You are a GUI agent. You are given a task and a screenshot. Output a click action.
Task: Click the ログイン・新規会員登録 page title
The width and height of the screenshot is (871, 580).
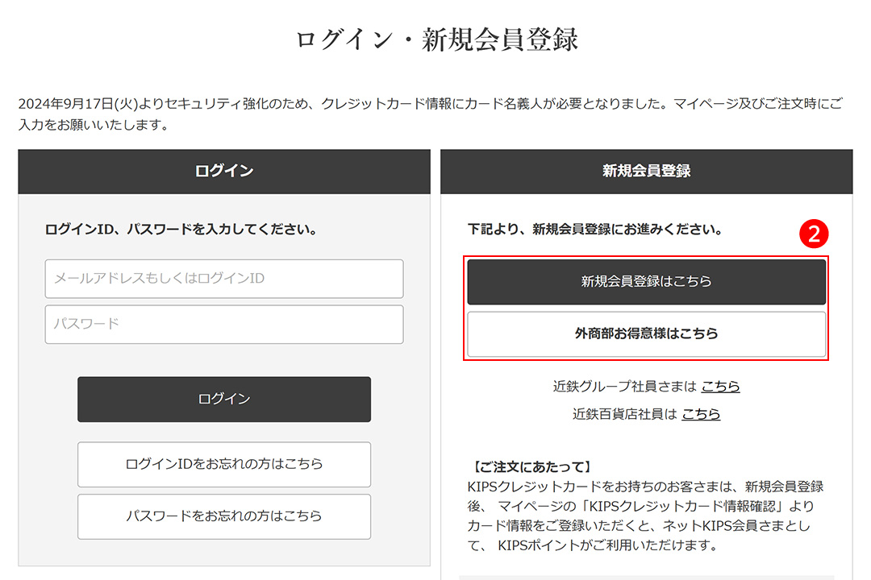click(436, 40)
